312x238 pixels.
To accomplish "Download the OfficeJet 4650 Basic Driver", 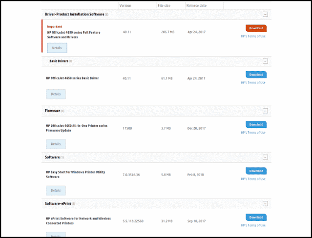I will (256, 75).
